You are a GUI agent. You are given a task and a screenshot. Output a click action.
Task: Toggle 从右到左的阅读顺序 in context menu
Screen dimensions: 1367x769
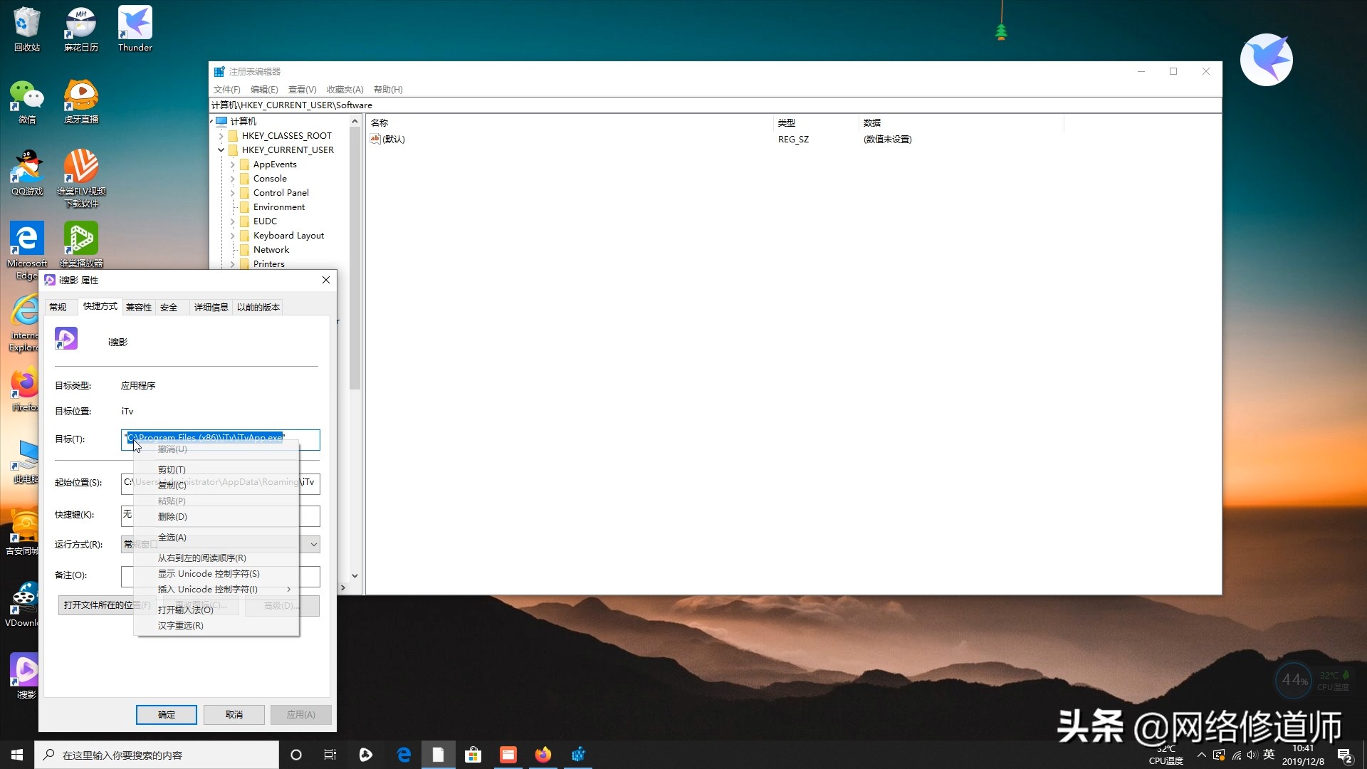(201, 557)
